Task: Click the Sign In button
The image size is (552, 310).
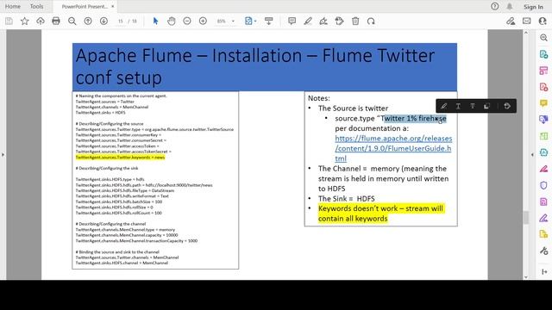Action: pyautogui.click(x=533, y=7)
